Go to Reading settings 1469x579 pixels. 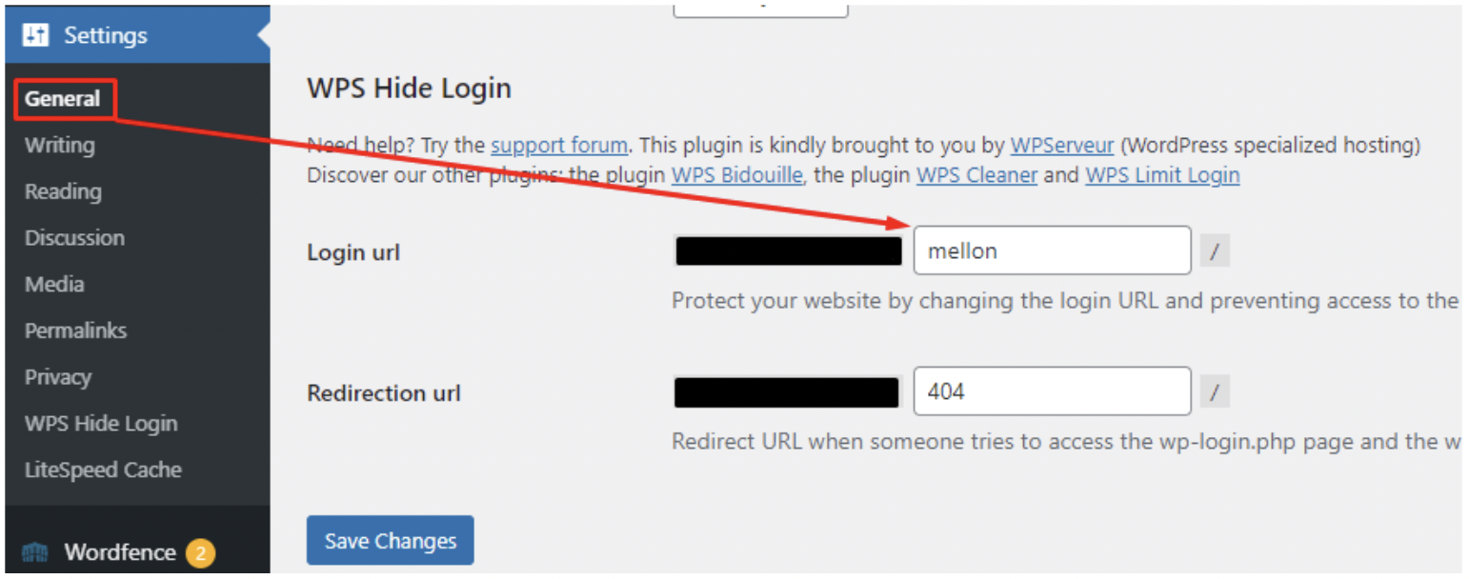tap(63, 191)
